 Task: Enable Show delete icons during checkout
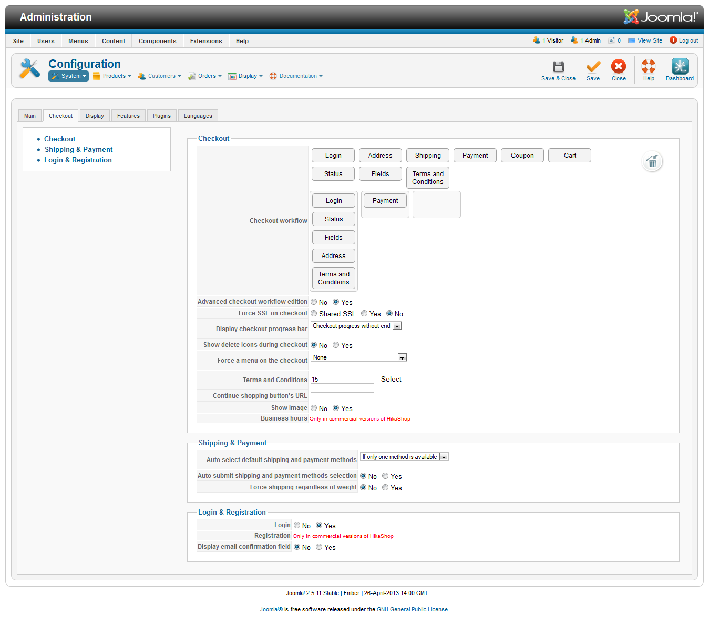pyautogui.click(x=336, y=345)
